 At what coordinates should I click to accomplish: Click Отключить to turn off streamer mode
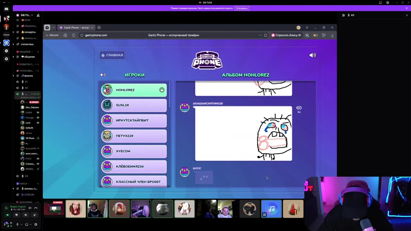[x=242, y=8]
